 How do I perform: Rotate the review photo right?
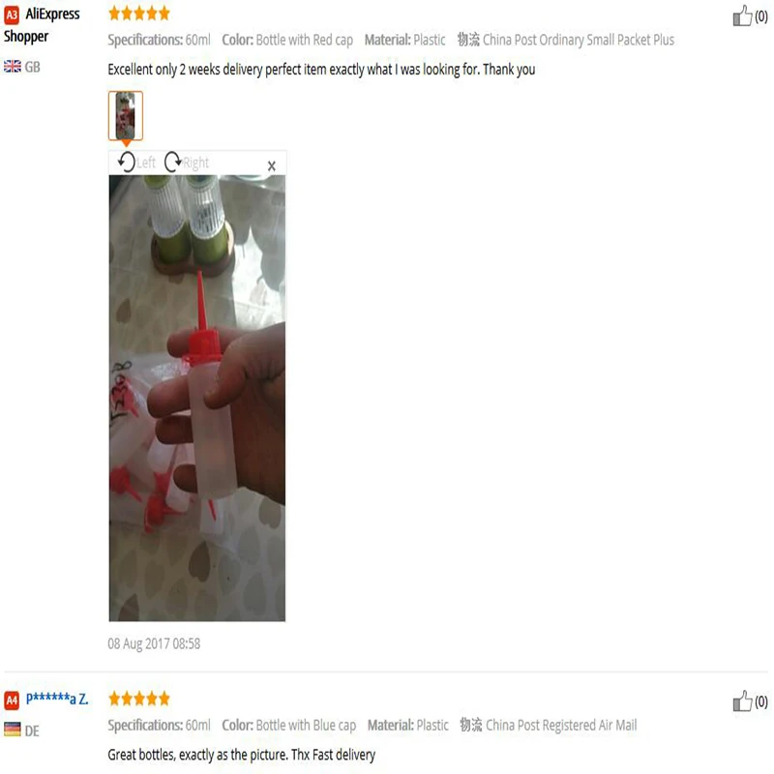click(173, 162)
